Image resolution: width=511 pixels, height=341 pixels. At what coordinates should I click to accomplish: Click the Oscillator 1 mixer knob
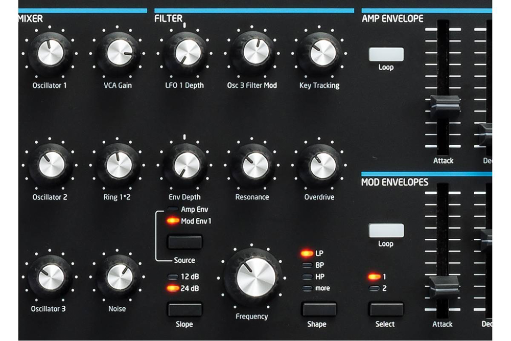(51, 52)
